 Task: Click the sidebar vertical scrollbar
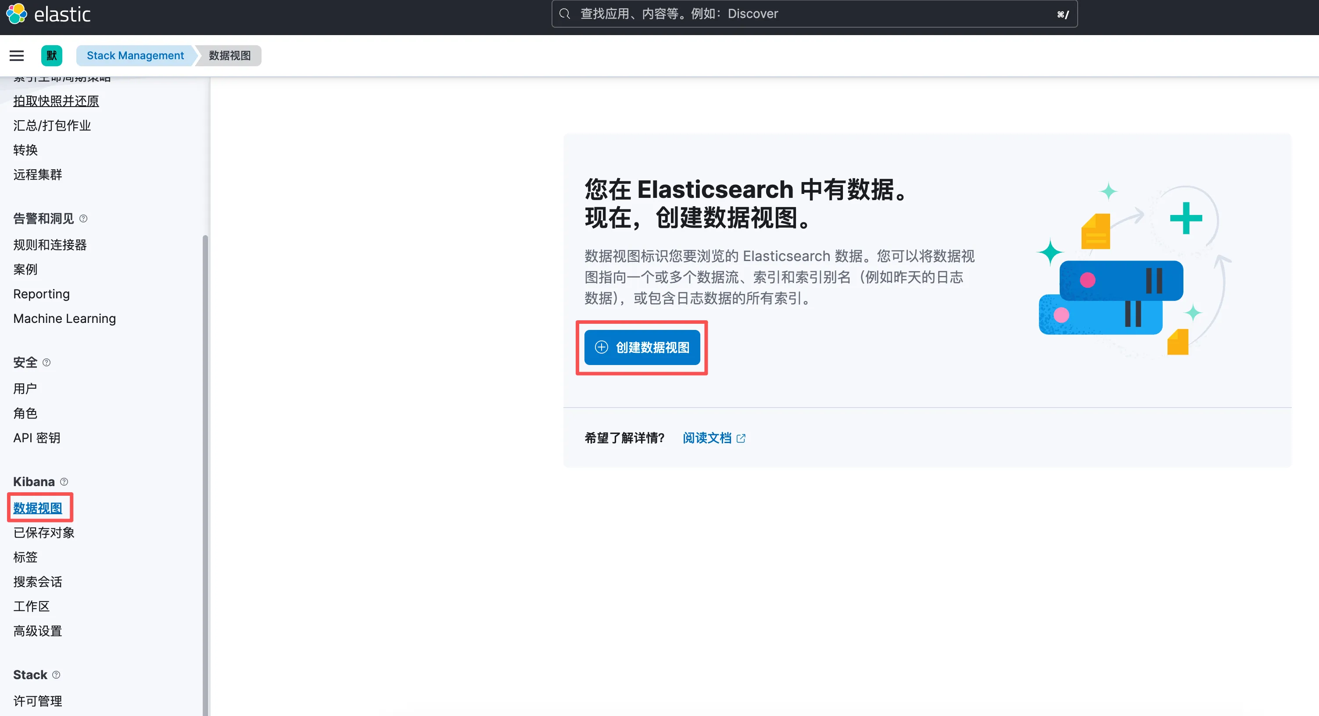coord(205,461)
